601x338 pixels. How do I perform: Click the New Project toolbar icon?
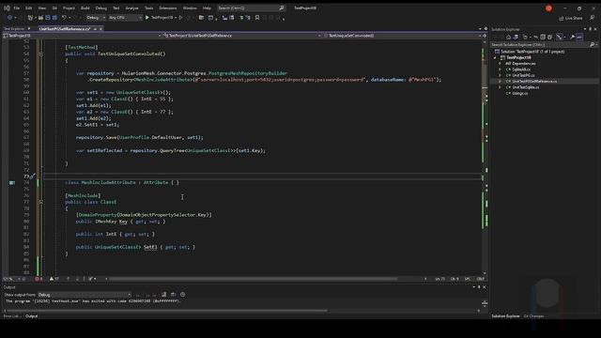pyautogui.click(x=30, y=18)
